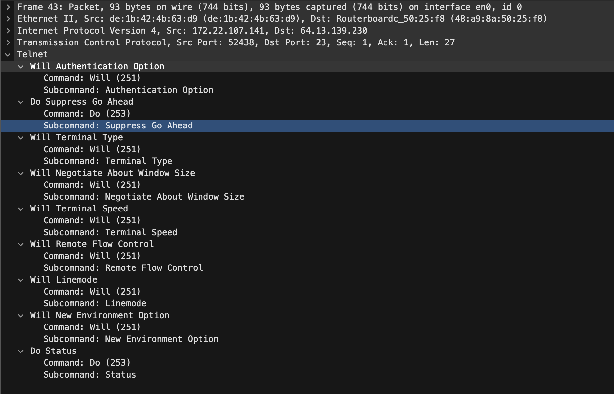Collapse Do Suppress Go Ahead node

coord(21,102)
